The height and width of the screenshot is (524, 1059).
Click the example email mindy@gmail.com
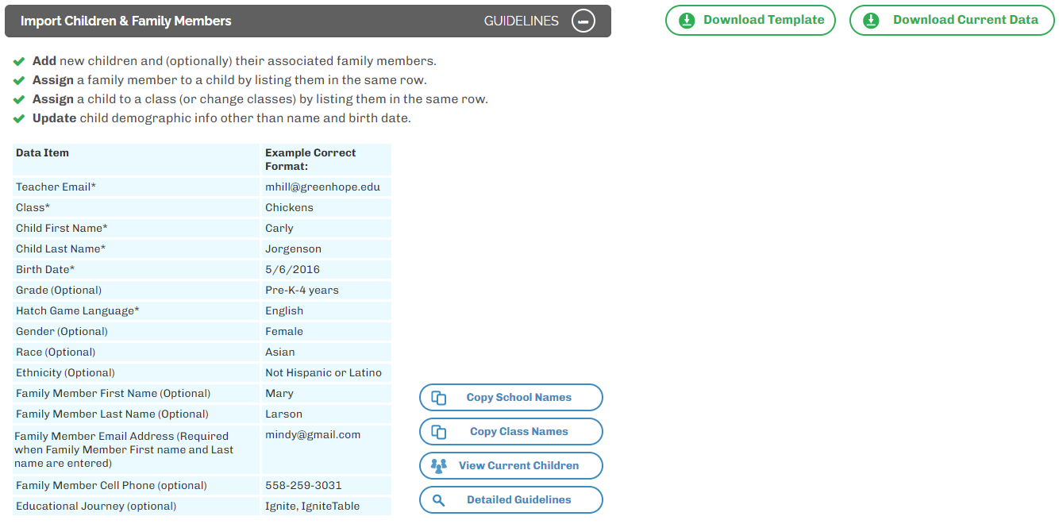(x=313, y=434)
